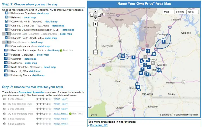Click green Best deal icon by Executive Park
The height and width of the screenshot is (127, 202).
click(61, 51)
